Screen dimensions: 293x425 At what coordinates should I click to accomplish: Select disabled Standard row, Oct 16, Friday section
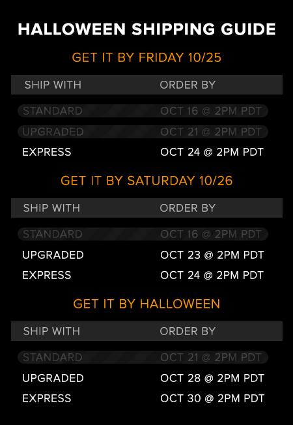coord(143,111)
